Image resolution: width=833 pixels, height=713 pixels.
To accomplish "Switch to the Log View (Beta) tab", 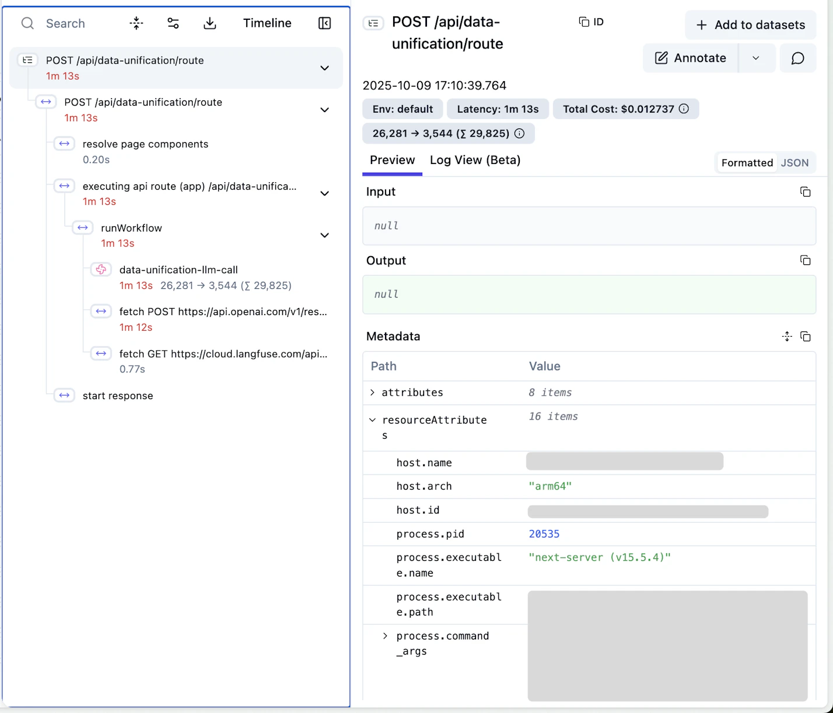I will (475, 160).
